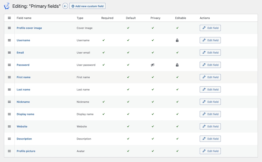Screen dimensions: 262x162
Task: Edit the First name field
Action: click(210, 77)
